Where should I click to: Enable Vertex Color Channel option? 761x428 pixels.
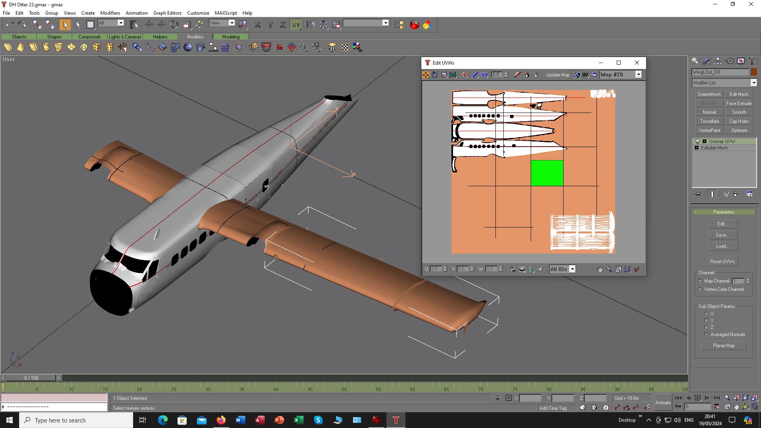tap(700, 289)
